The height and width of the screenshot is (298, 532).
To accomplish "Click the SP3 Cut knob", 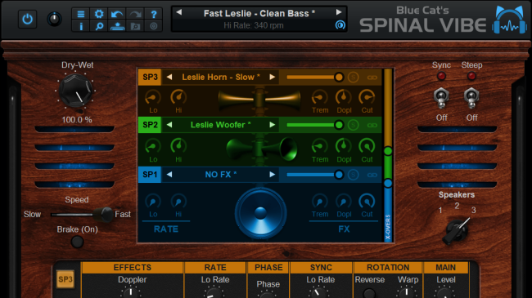I will click(367, 97).
